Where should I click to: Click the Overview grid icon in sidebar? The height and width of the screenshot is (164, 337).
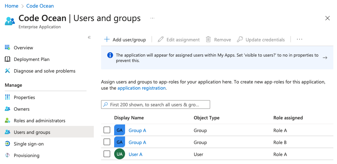(7, 48)
